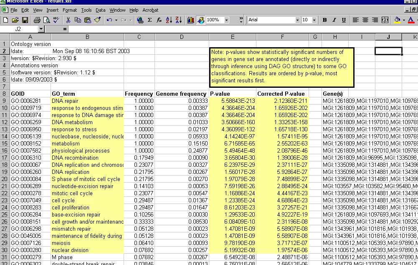Open the Arial font name dropdown
Image resolution: width=418 pixels, height=265 pixels.
click(297, 20)
